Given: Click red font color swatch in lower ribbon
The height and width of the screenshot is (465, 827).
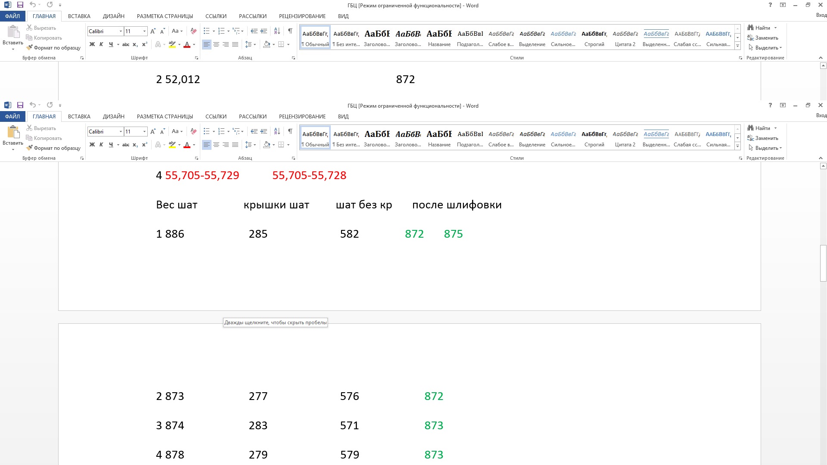Looking at the screenshot, I should coord(187,145).
